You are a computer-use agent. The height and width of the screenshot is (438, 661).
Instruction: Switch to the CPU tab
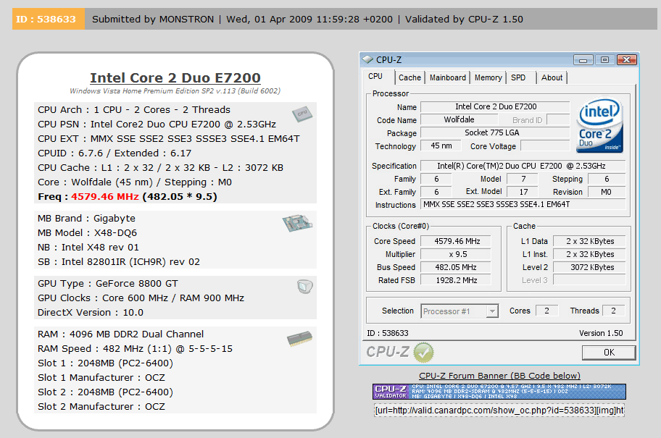[375, 77]
